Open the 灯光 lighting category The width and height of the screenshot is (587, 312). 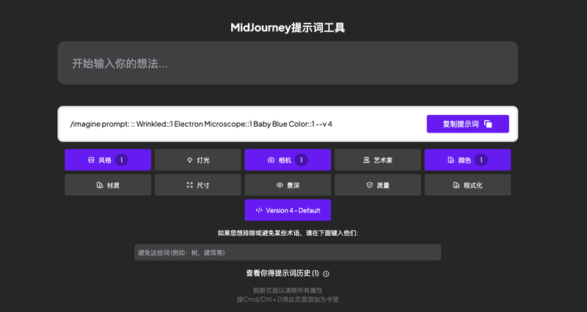[x=197, y=160]
